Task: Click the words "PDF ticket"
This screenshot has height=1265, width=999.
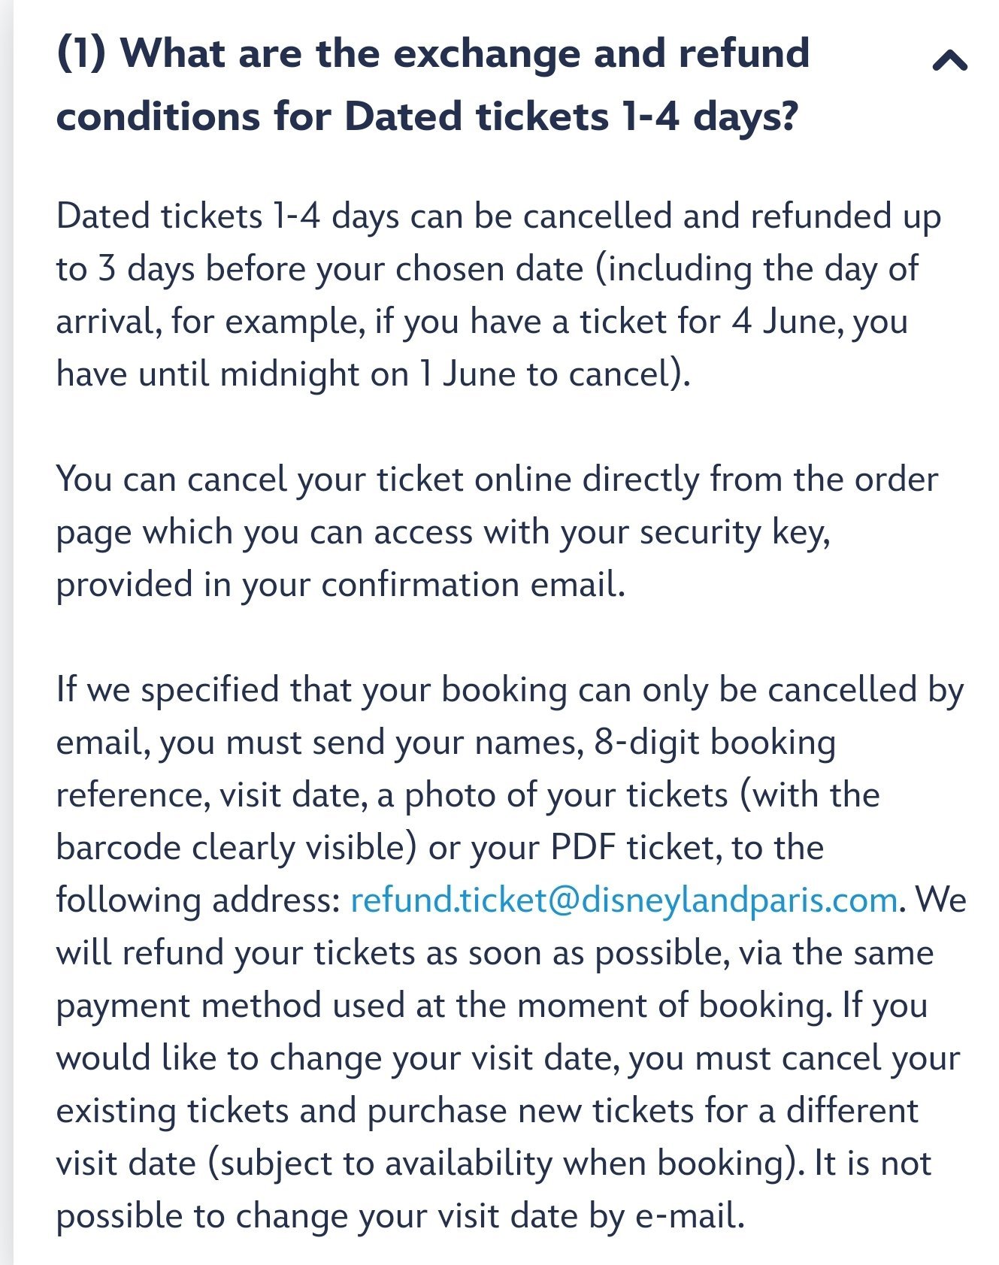Action: tap(633, 848)
